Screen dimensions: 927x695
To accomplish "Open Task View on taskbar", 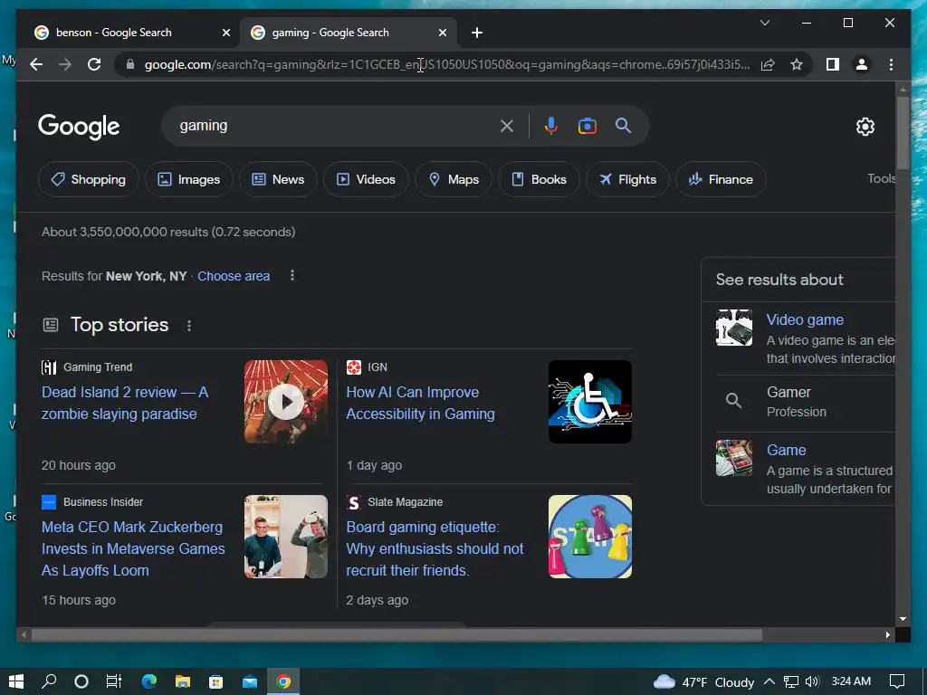I will pos(114,681).
